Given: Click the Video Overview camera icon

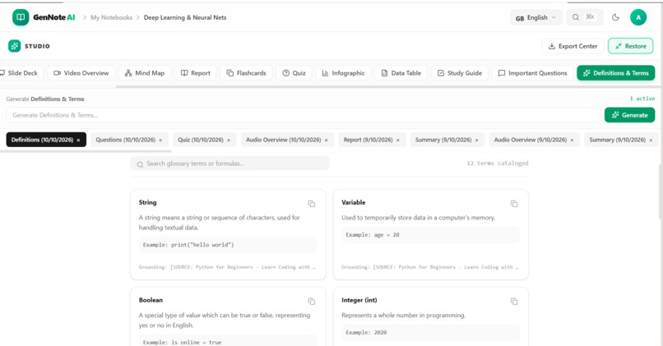Looking at the screenshot, I should point(57,73).
